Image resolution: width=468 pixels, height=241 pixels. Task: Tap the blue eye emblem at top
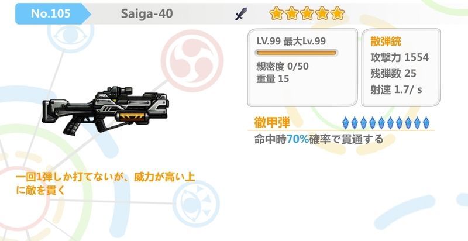(70, 36)
